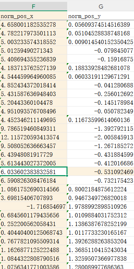Select cell containing 5.431587636948403

coord(34,94)
